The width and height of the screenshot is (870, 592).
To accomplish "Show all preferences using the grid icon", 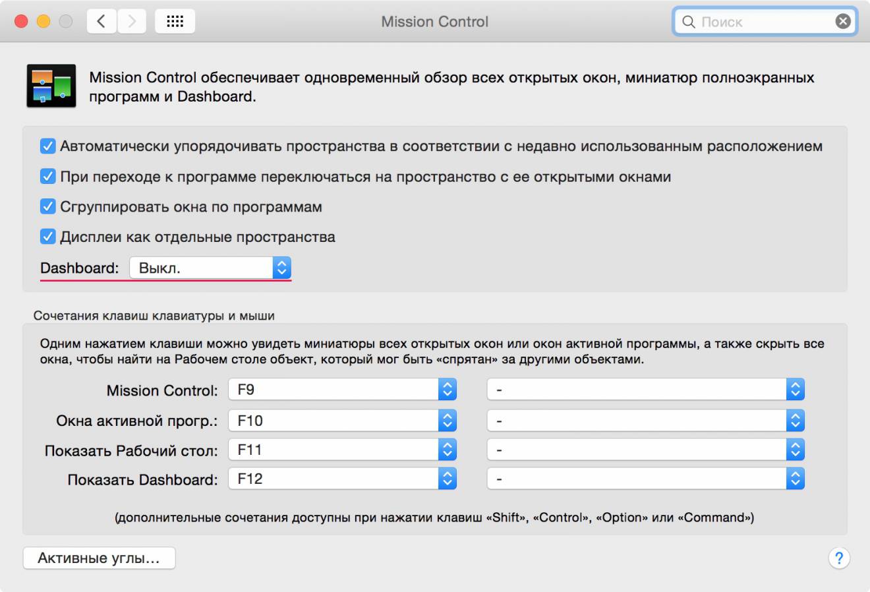I will coord(175,22).
